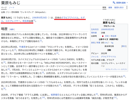This screenshot has width=129, height=100.
Task: Open the 身長 link in infobox
Action: point(93,43)
